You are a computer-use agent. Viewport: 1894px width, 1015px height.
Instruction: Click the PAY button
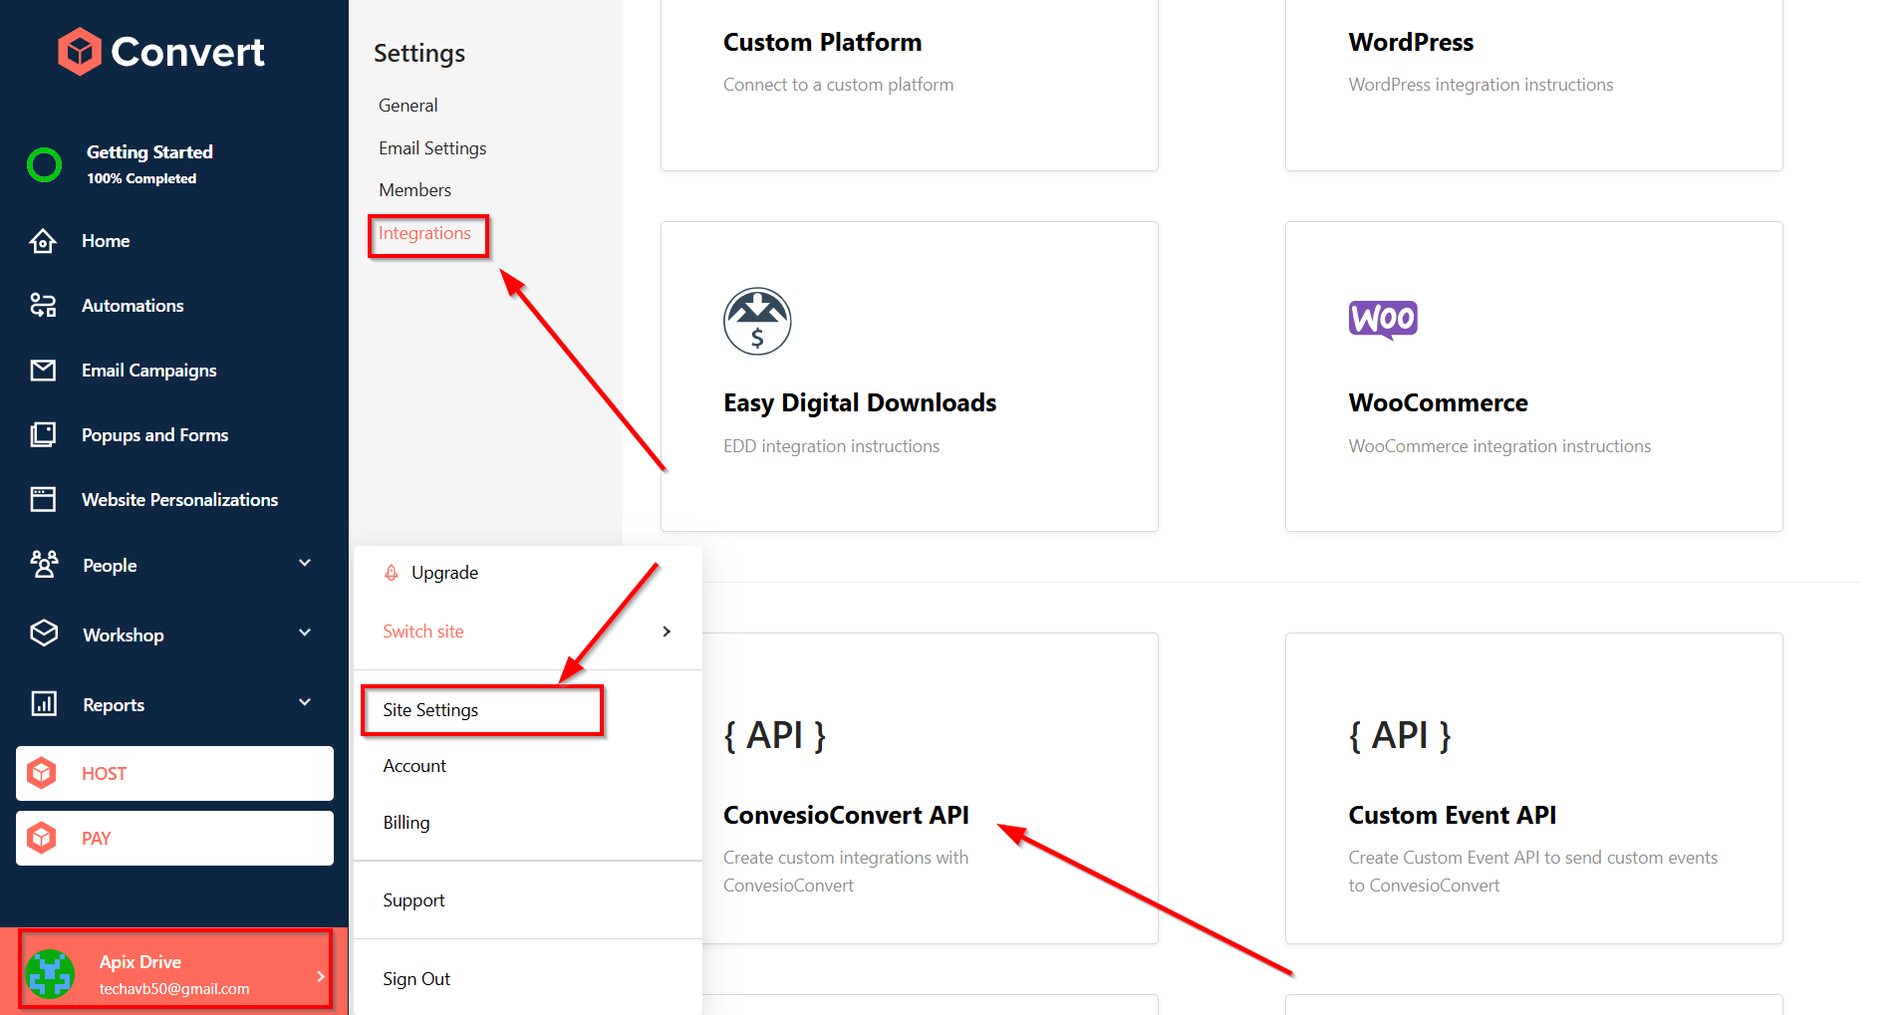coord(174,839)
